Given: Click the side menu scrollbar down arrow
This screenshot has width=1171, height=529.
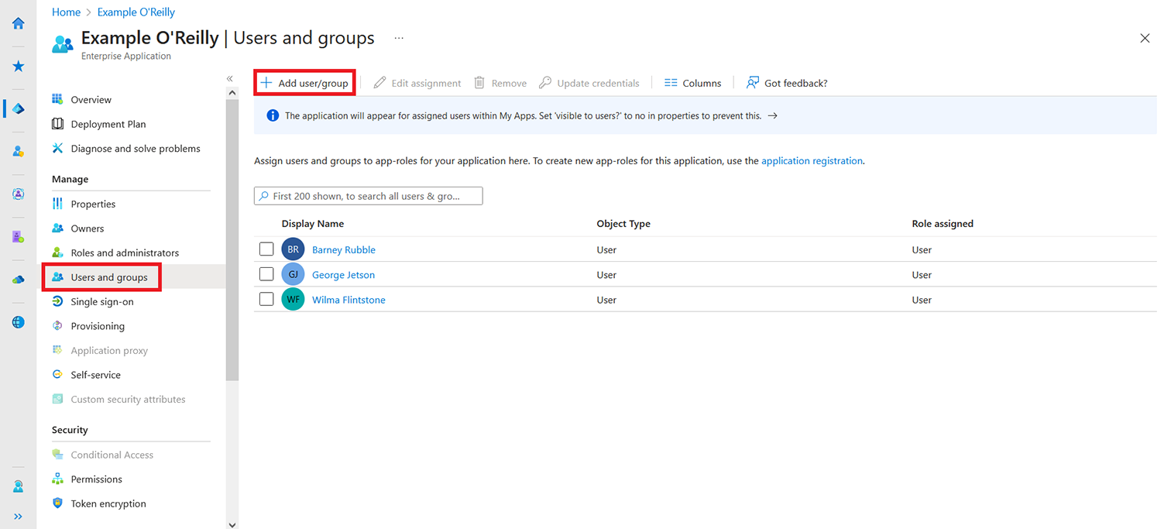Looking at the screenshot, I should tap(232, 524).
